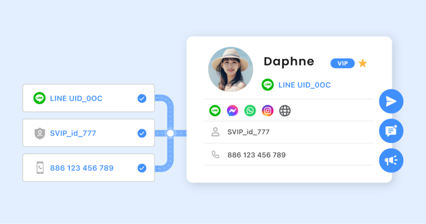The height and width of the screenshot is (224, 426).
Task: Open the LINE UID_0OC link under Daphne
Action: 305,85
